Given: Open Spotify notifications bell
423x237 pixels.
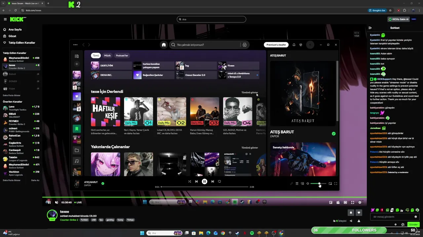Looking at the screenshot, I should click(x=294, y=45).
